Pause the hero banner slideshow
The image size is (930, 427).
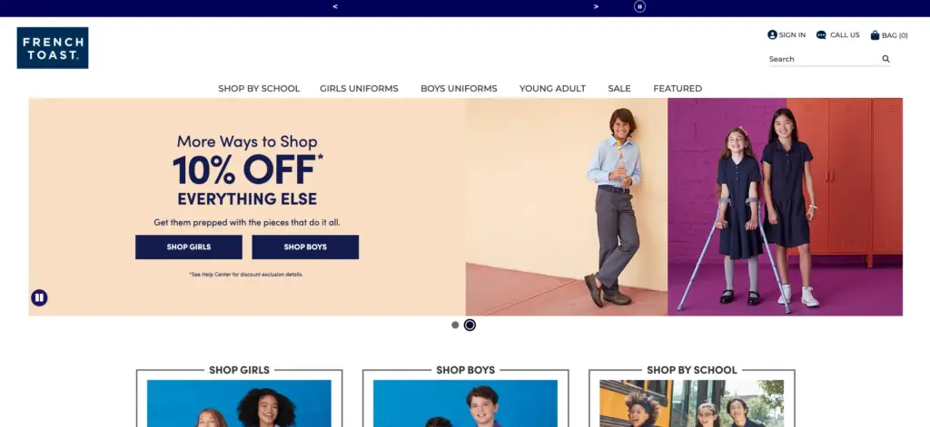tap(39, 297)
